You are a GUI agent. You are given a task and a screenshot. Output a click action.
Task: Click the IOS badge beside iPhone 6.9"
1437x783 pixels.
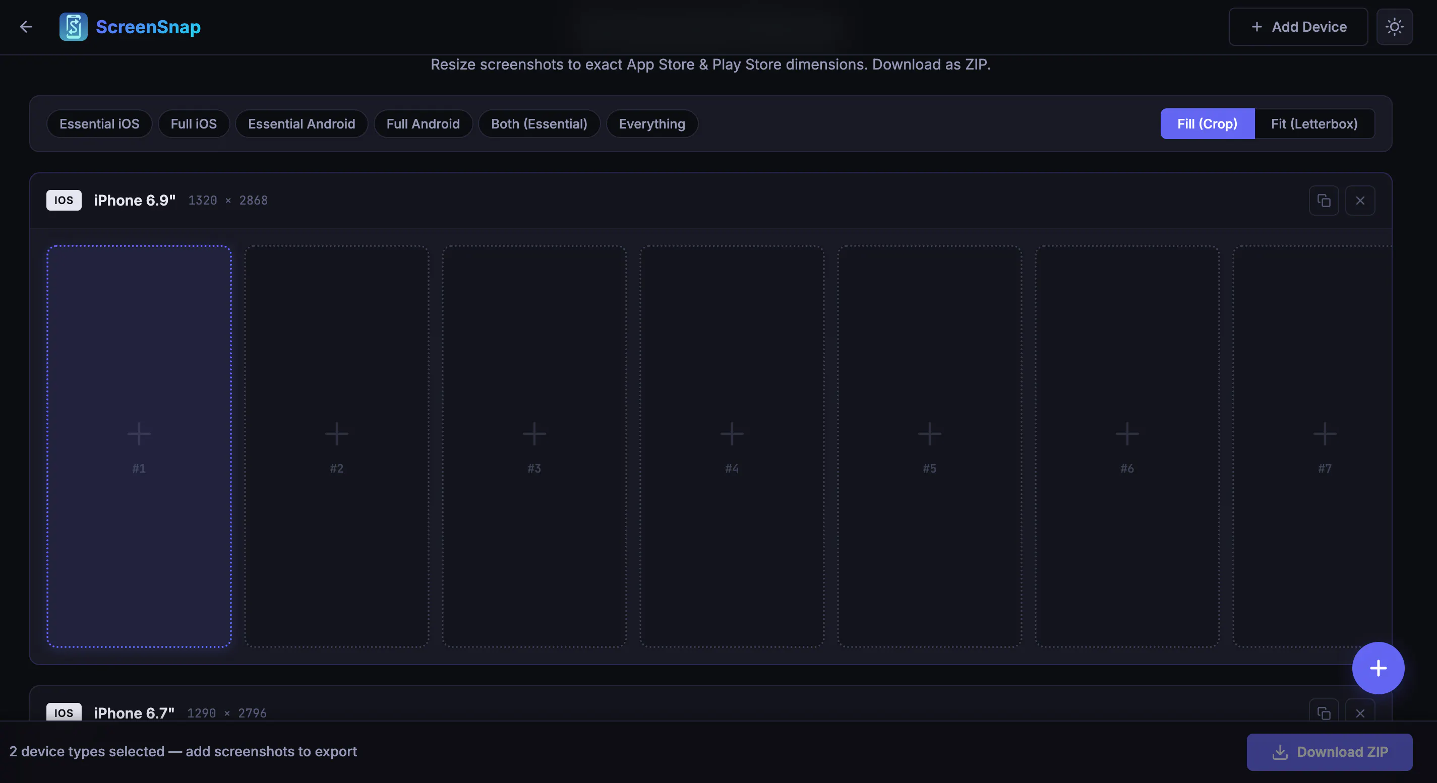(64, 201)
